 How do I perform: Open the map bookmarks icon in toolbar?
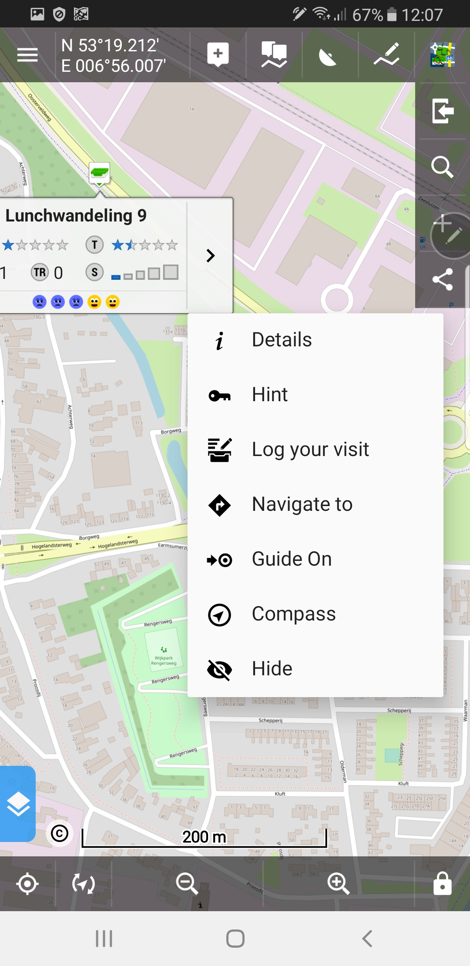point(274,55)
